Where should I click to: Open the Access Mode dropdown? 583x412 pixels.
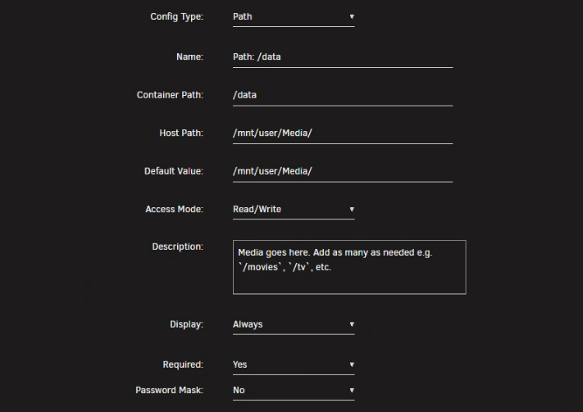[x=294, y=209]
